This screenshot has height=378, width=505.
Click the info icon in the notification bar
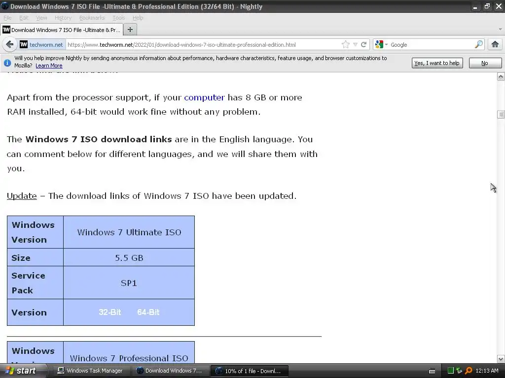[x=7, y=63]
